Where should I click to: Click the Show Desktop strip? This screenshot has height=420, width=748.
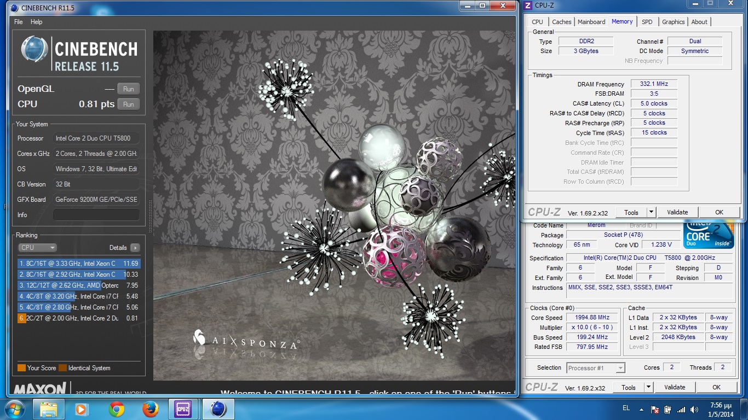[744, 409]
